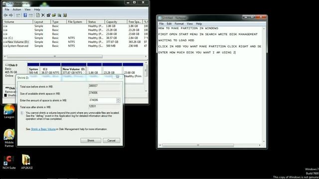319x179 pixels.
Task: Open Notepad's File menu
Action: [161, 24]
